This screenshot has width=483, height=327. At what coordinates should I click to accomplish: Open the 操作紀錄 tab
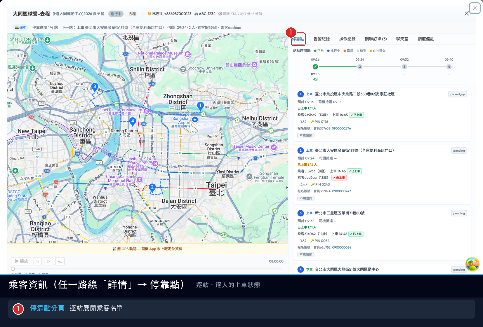347,39
